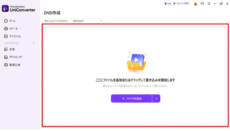230x131 pixels.
Task: Open the ホーム home icon
Action: coord(6,21)
